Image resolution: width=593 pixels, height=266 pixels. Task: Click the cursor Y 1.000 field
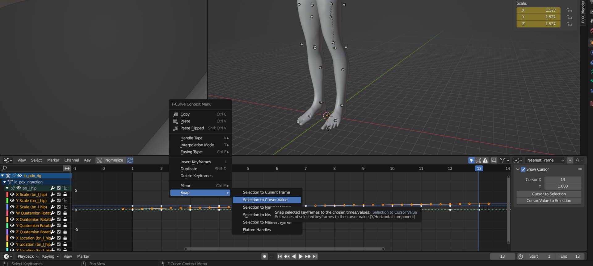pyautogui.click(x=563, y=186)
